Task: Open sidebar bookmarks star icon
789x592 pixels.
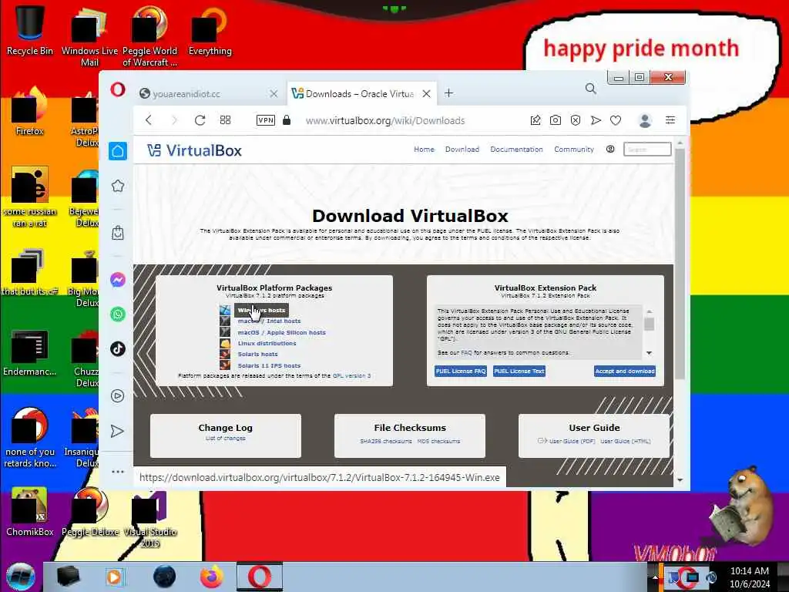Action: [118, 186]
